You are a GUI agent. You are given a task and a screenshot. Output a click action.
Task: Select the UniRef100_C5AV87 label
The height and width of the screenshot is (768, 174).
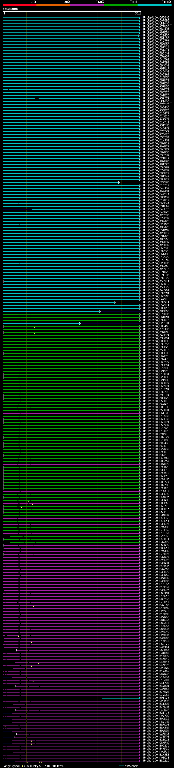coord(156,426)
